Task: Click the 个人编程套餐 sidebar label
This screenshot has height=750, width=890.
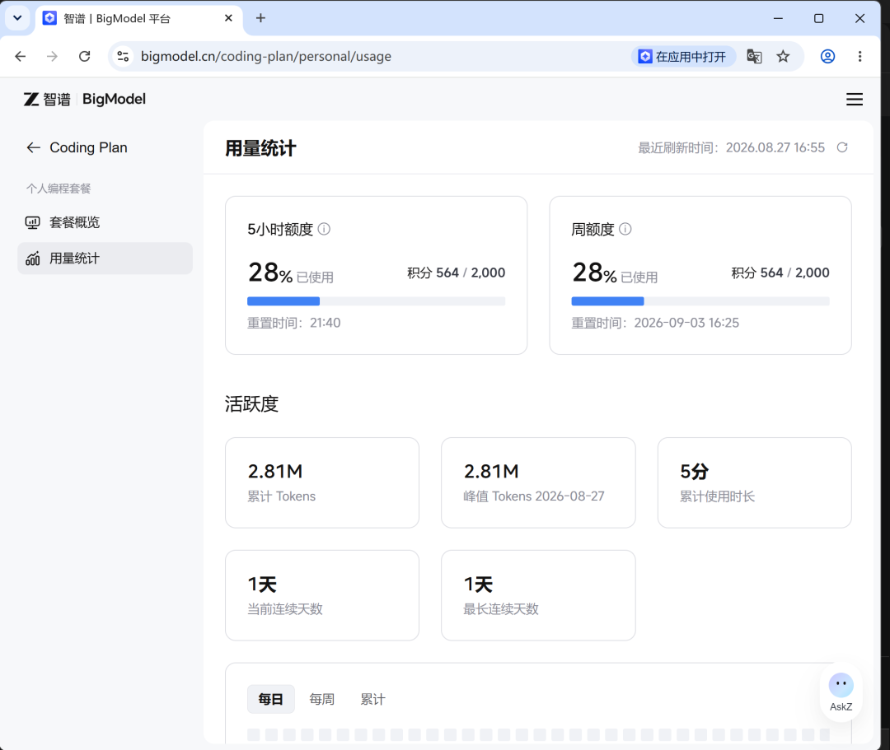Action: coord(59,189)
